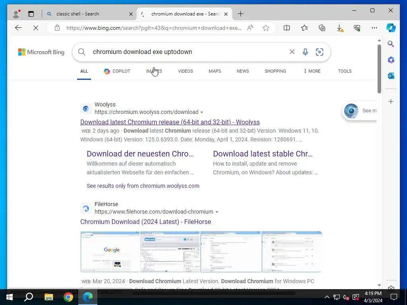Open Read aloud icon in address bar
This screenshot has width=407, height=305.
(x=250, y=28)
